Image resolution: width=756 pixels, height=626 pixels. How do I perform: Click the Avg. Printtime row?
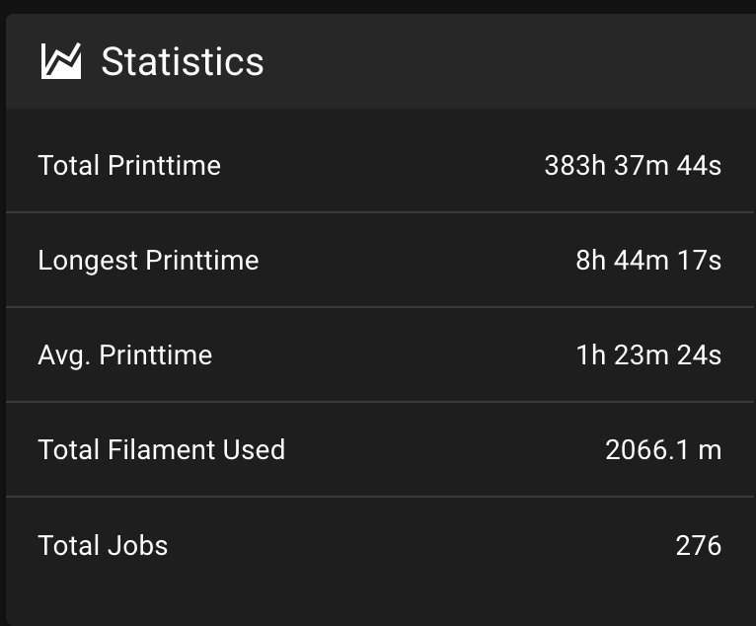(x=381, y=354)
